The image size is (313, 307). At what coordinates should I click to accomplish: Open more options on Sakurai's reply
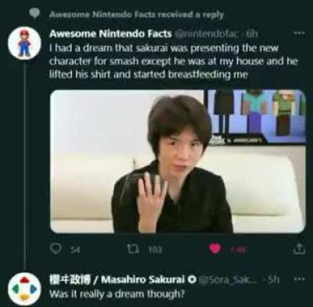299,279
